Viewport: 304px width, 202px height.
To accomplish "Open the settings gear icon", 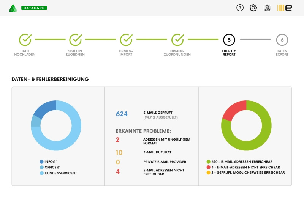I will pyautogui.click(x=253, y=8).
